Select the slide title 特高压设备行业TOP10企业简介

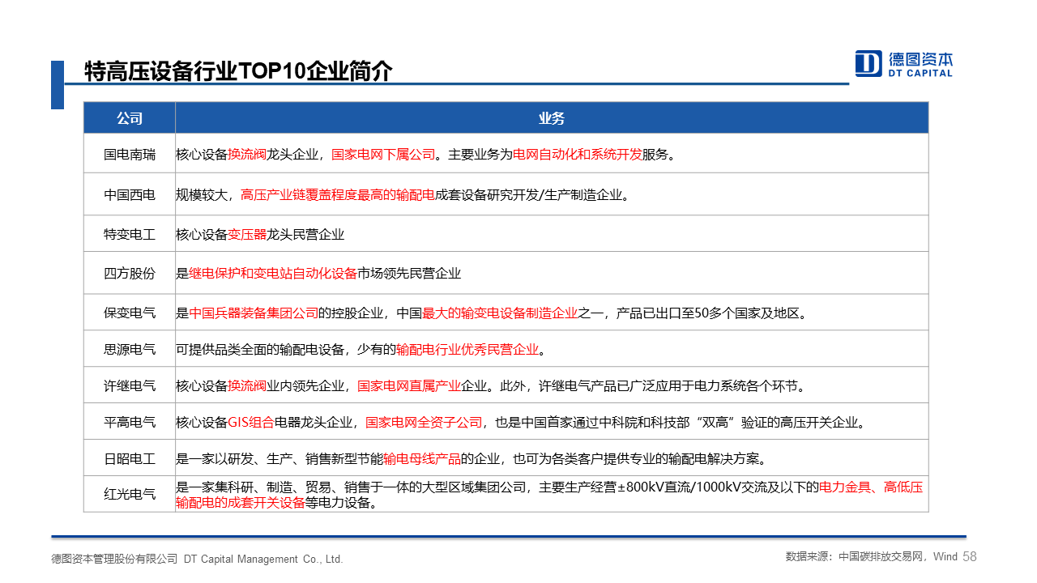pos(239,71)
